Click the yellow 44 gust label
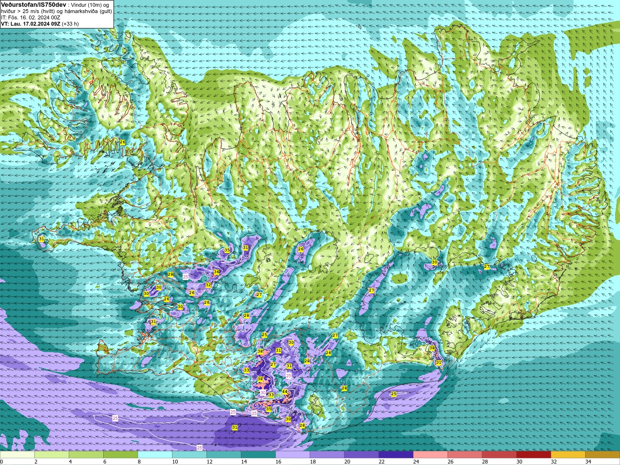The image size is (620, 465). 285,391
